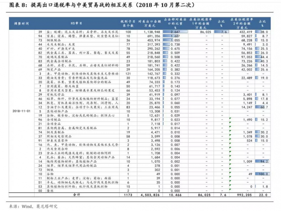
Task: Select the total list-2 amount "992,205"
Action: pyautogui.click(x=244, y=195)
